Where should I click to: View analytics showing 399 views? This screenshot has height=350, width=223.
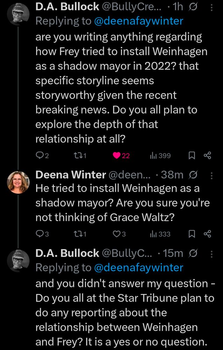click(154, 156)
